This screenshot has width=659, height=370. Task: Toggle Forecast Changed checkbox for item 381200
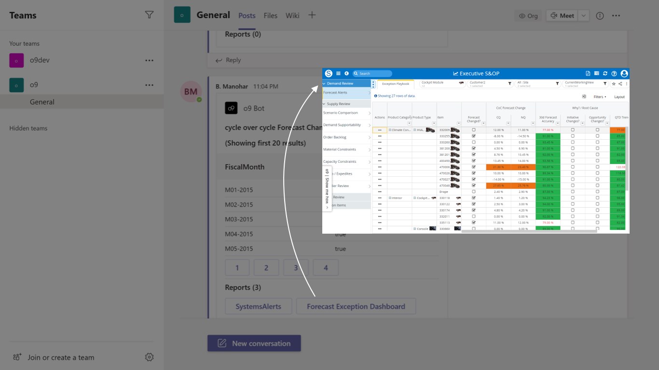pyautogui.click(x=474, y=148)
